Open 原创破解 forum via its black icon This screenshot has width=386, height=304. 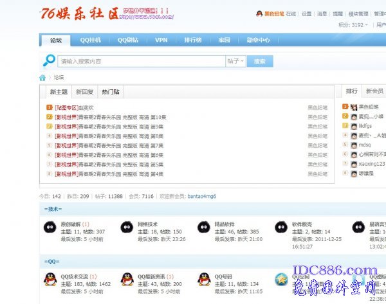tap(49, 228)
